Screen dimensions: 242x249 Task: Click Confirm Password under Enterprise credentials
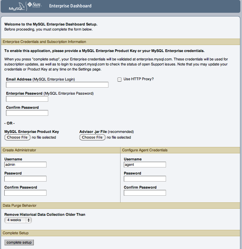click(x=27, y=113)
